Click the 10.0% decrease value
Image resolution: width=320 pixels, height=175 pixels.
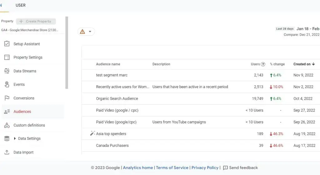point(276,87)
